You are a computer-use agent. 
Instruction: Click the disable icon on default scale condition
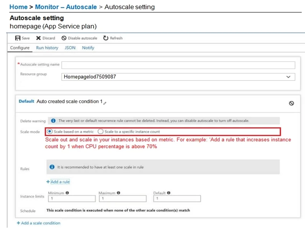[x=291, y=103]
